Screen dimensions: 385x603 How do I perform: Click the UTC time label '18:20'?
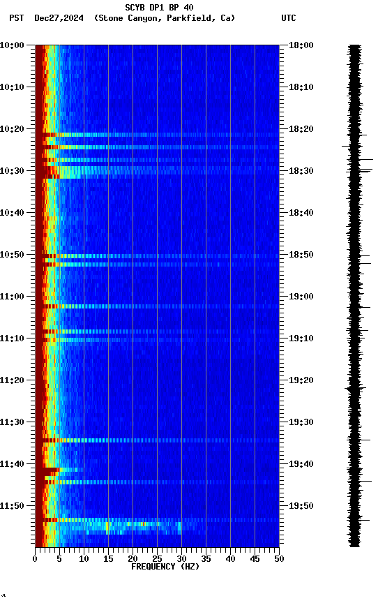point(301,129)
